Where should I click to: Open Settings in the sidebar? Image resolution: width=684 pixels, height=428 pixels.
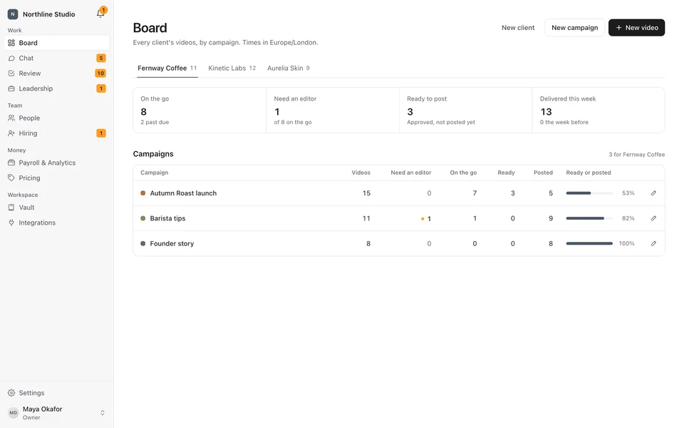(x=57, y=392)
